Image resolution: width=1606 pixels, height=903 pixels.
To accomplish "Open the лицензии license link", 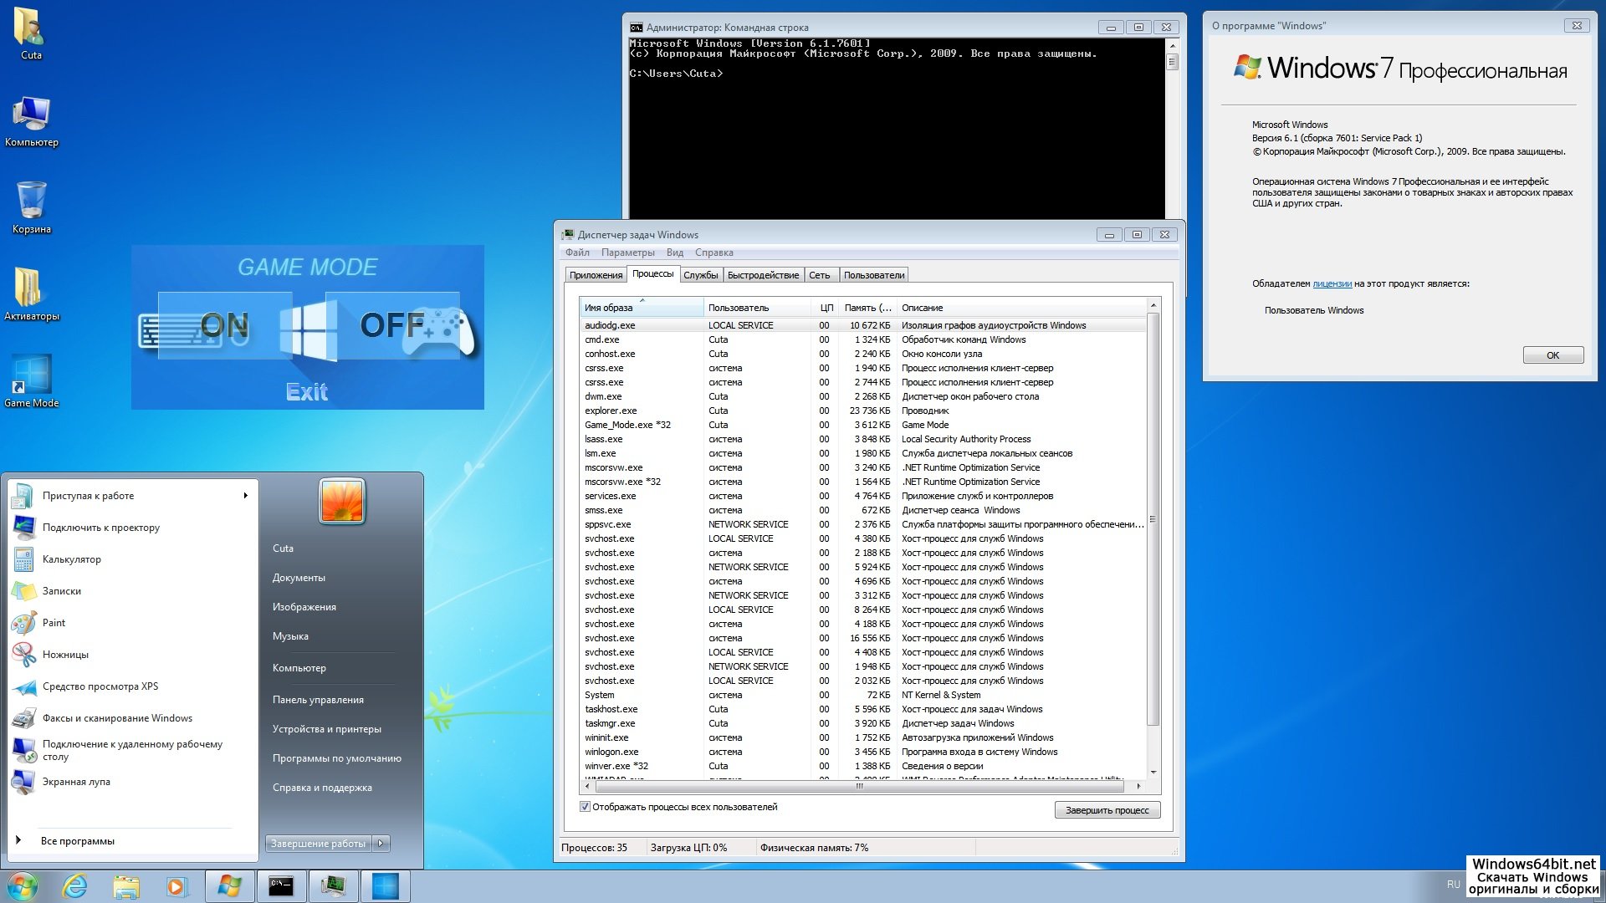I will [x=1332, y=283].
